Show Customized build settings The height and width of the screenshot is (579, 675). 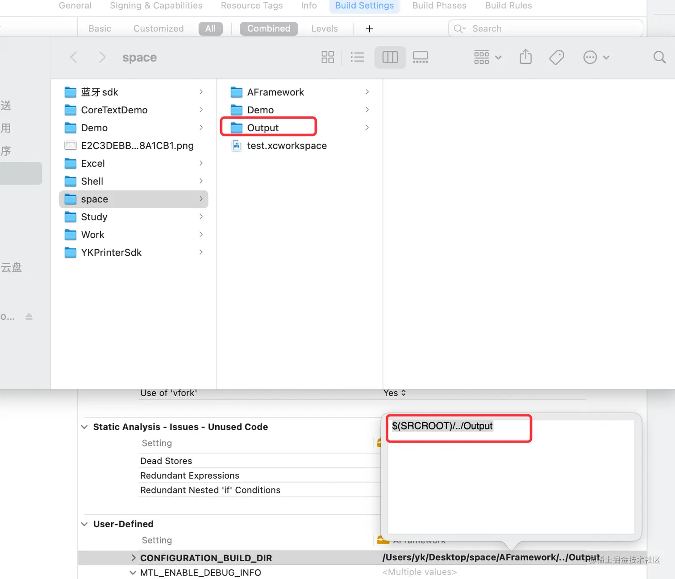tap(158, 29)
